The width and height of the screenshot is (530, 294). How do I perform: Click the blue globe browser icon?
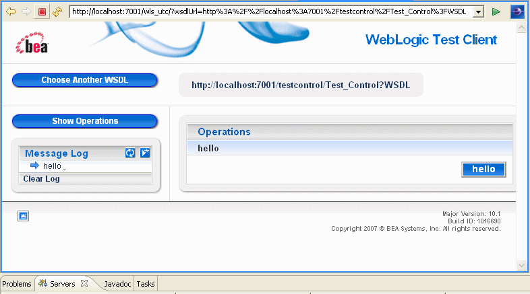click(x=517, y=12)
